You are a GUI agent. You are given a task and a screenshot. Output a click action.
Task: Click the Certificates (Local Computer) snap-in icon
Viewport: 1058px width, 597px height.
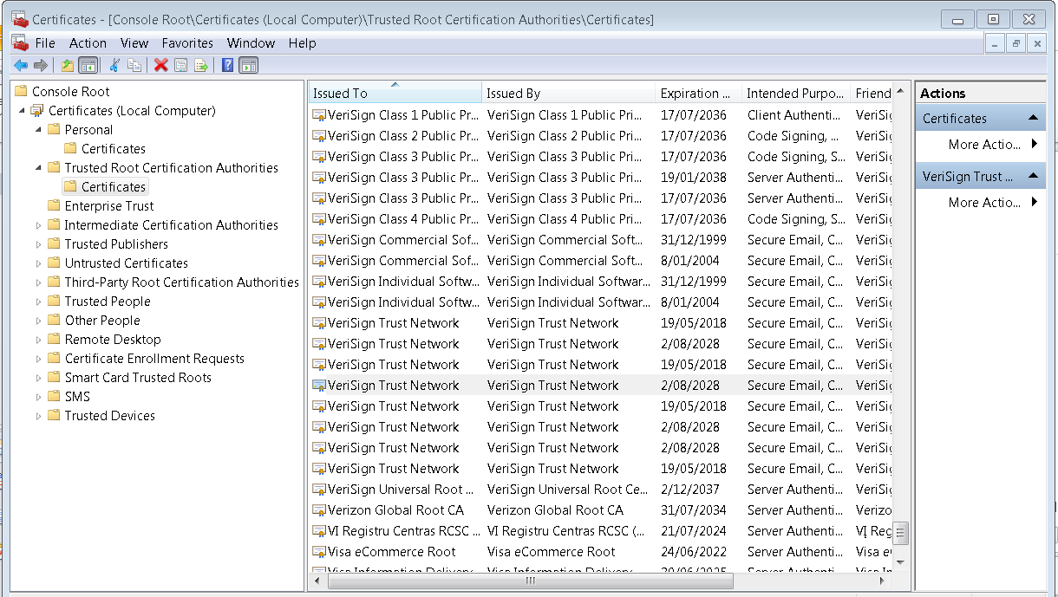[36, 110]
